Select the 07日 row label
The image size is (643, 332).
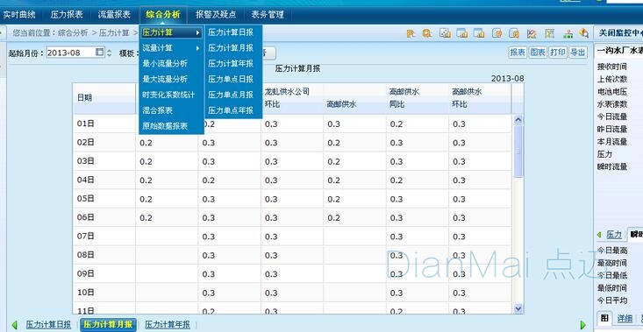(86, 237)
